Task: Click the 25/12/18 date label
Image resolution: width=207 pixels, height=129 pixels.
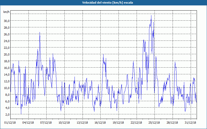Action: pos(154,123)
